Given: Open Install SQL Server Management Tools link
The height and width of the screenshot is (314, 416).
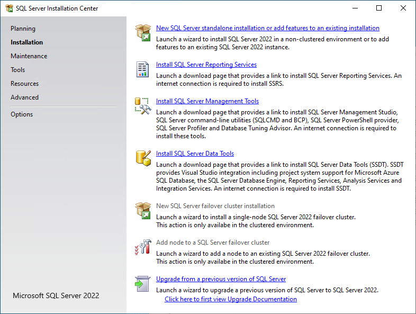Looking at the screenshot, I should [207, 101].
